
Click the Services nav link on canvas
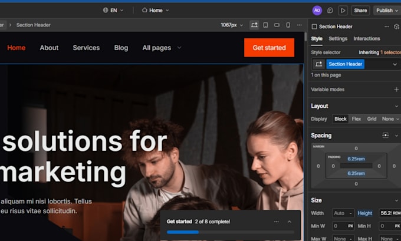86,48
